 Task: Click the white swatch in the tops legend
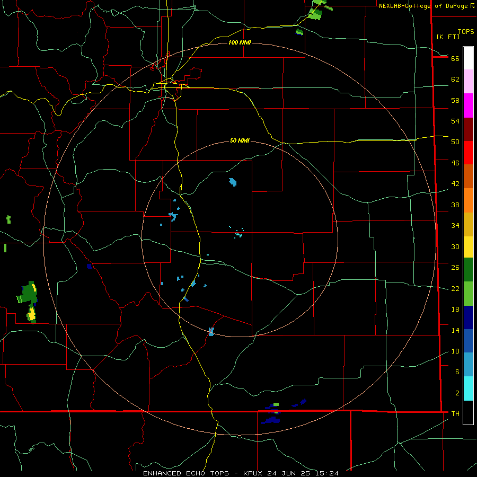point(468,58)
